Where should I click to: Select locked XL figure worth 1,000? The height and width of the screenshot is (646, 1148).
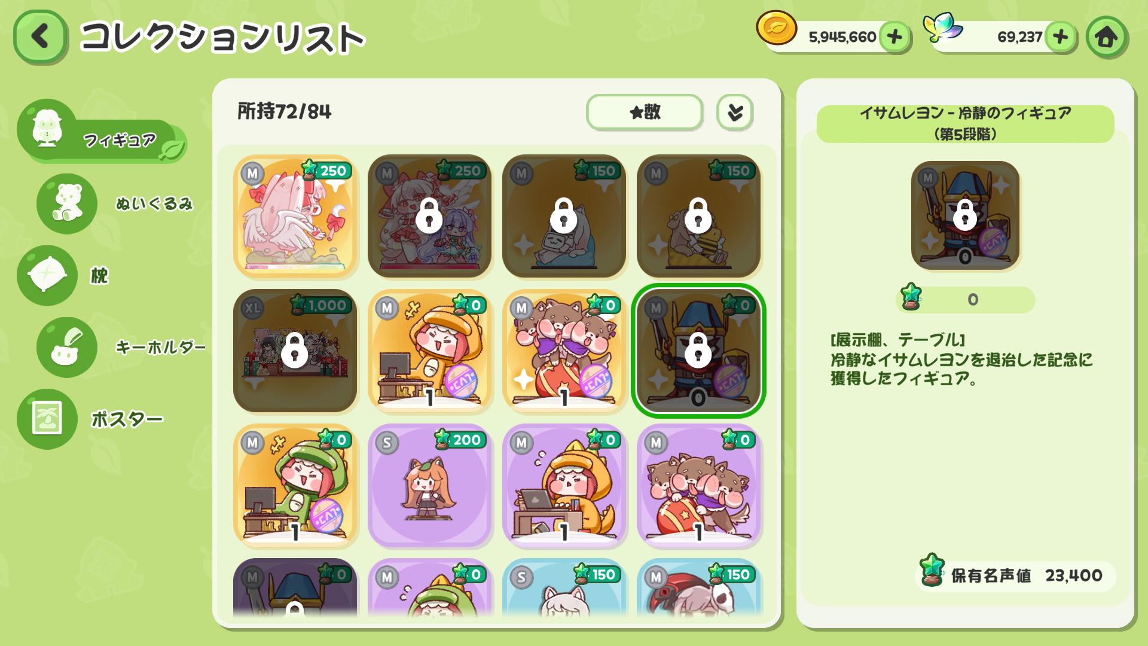[x=295, y=351]
